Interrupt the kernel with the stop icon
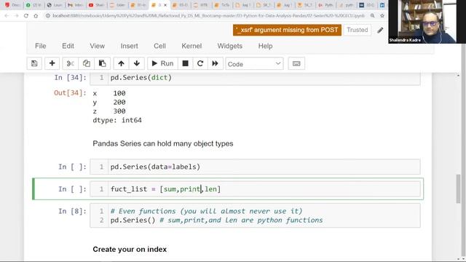The width and height of the screenshot is (466, 262). pos(185,63)
